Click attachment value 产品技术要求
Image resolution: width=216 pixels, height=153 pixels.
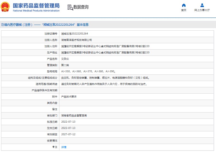point(69,97)
